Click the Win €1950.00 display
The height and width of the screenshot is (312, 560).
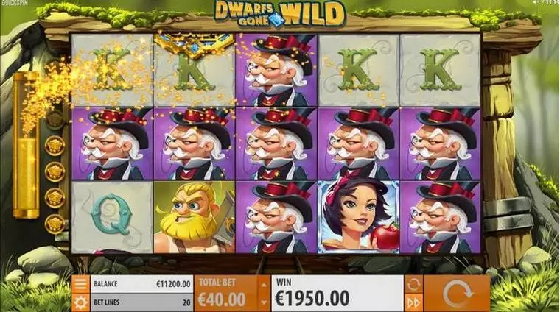tap(337, 294)
